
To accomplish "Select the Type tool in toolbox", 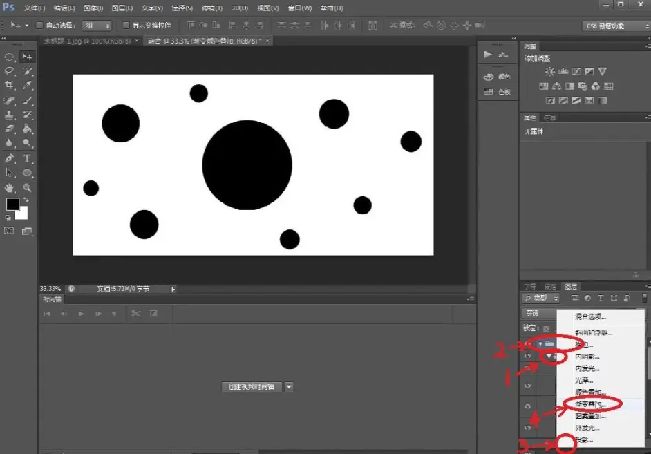I will (x=27, y=158).
